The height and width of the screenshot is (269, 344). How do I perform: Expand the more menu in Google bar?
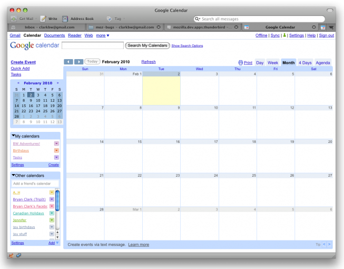point(102,35)
